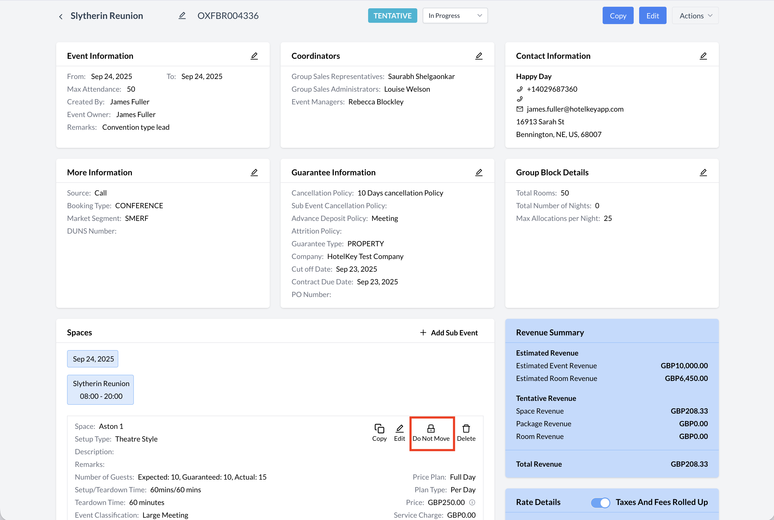Image resolution: width=774 pixels, height=520 pixels.
Task: Edit the More Information card
Action: click(x=254, y=172)
